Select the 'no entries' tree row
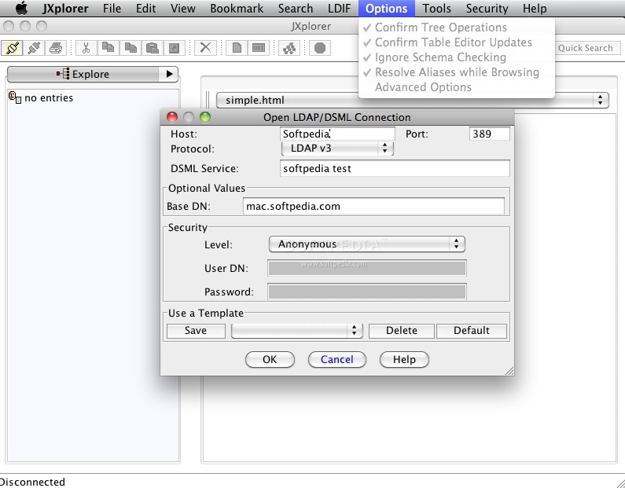 41,97
